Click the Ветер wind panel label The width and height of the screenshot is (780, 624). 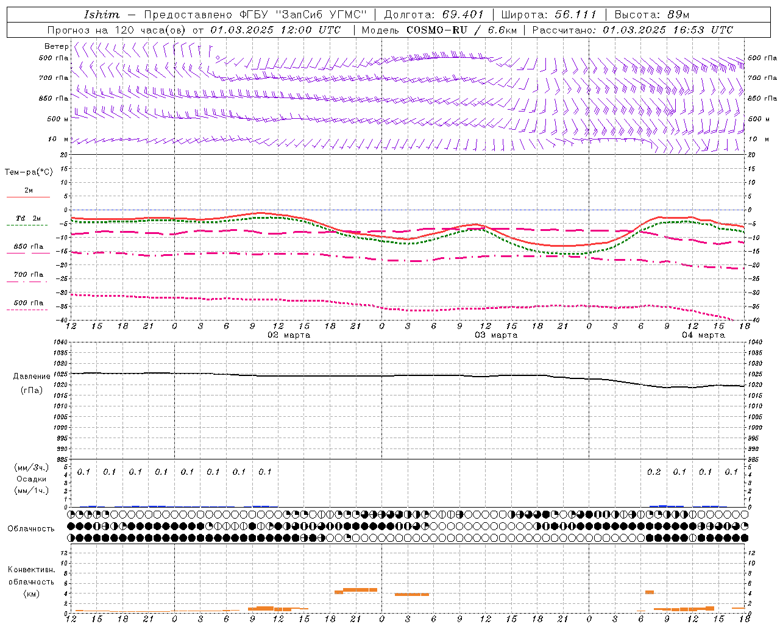coord(56,46)
